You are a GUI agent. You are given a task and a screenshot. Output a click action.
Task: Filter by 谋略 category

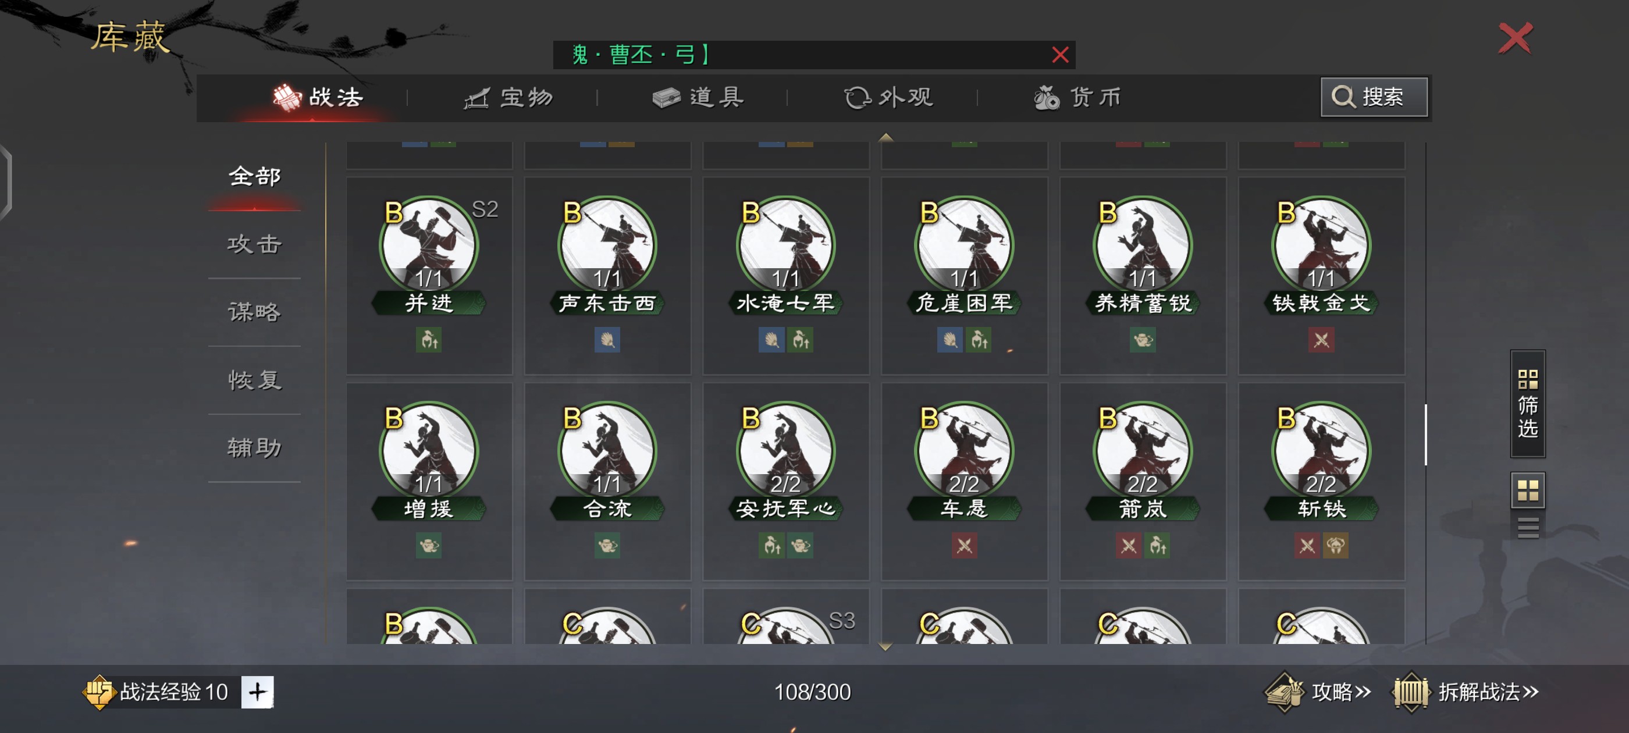254,312
